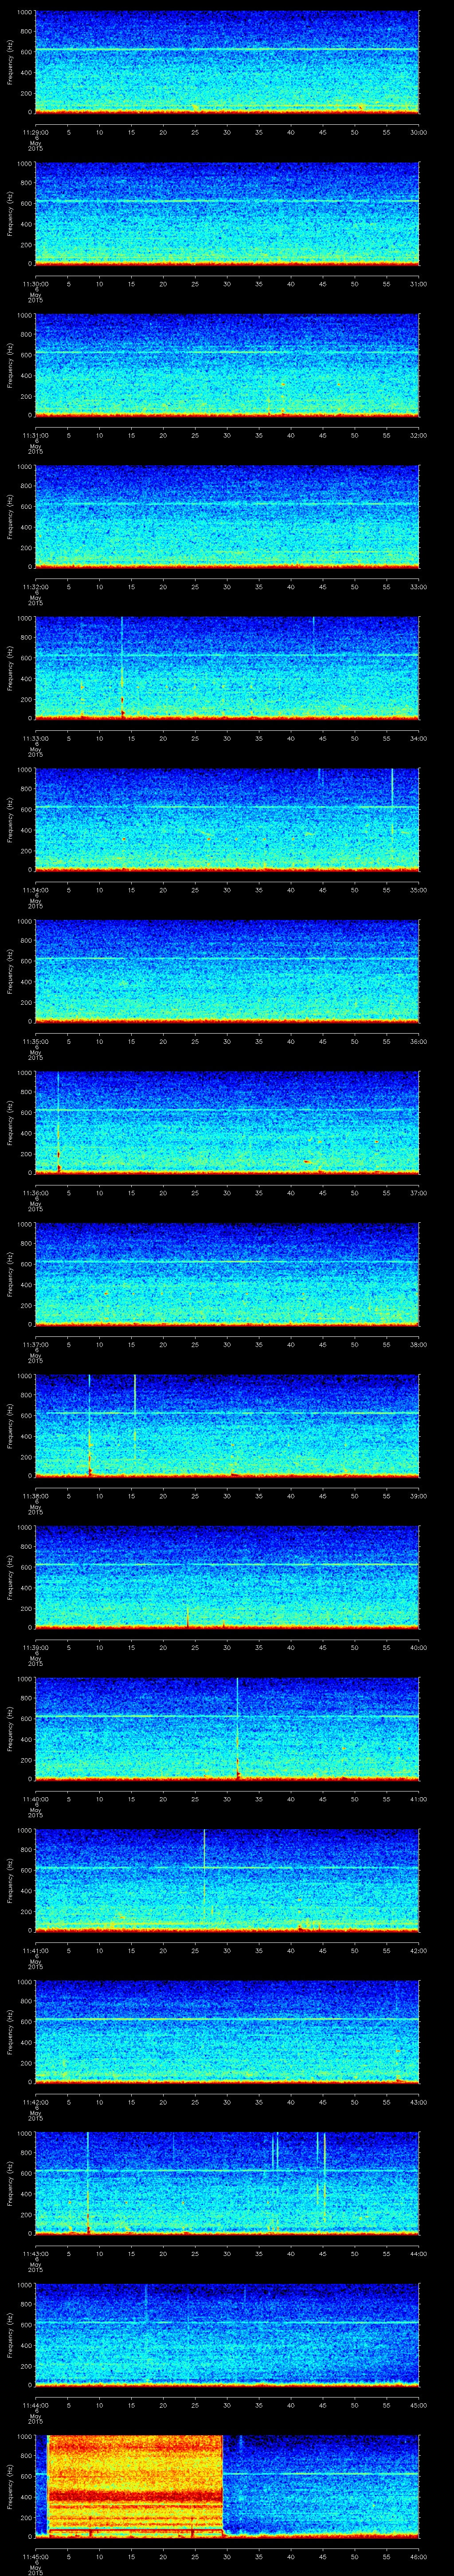The width and height of the screenshot is (454, 2576).
Task: Click the spike near 4 seconds in 11:36 spectrogram
Action: [x=58, y=1122]
